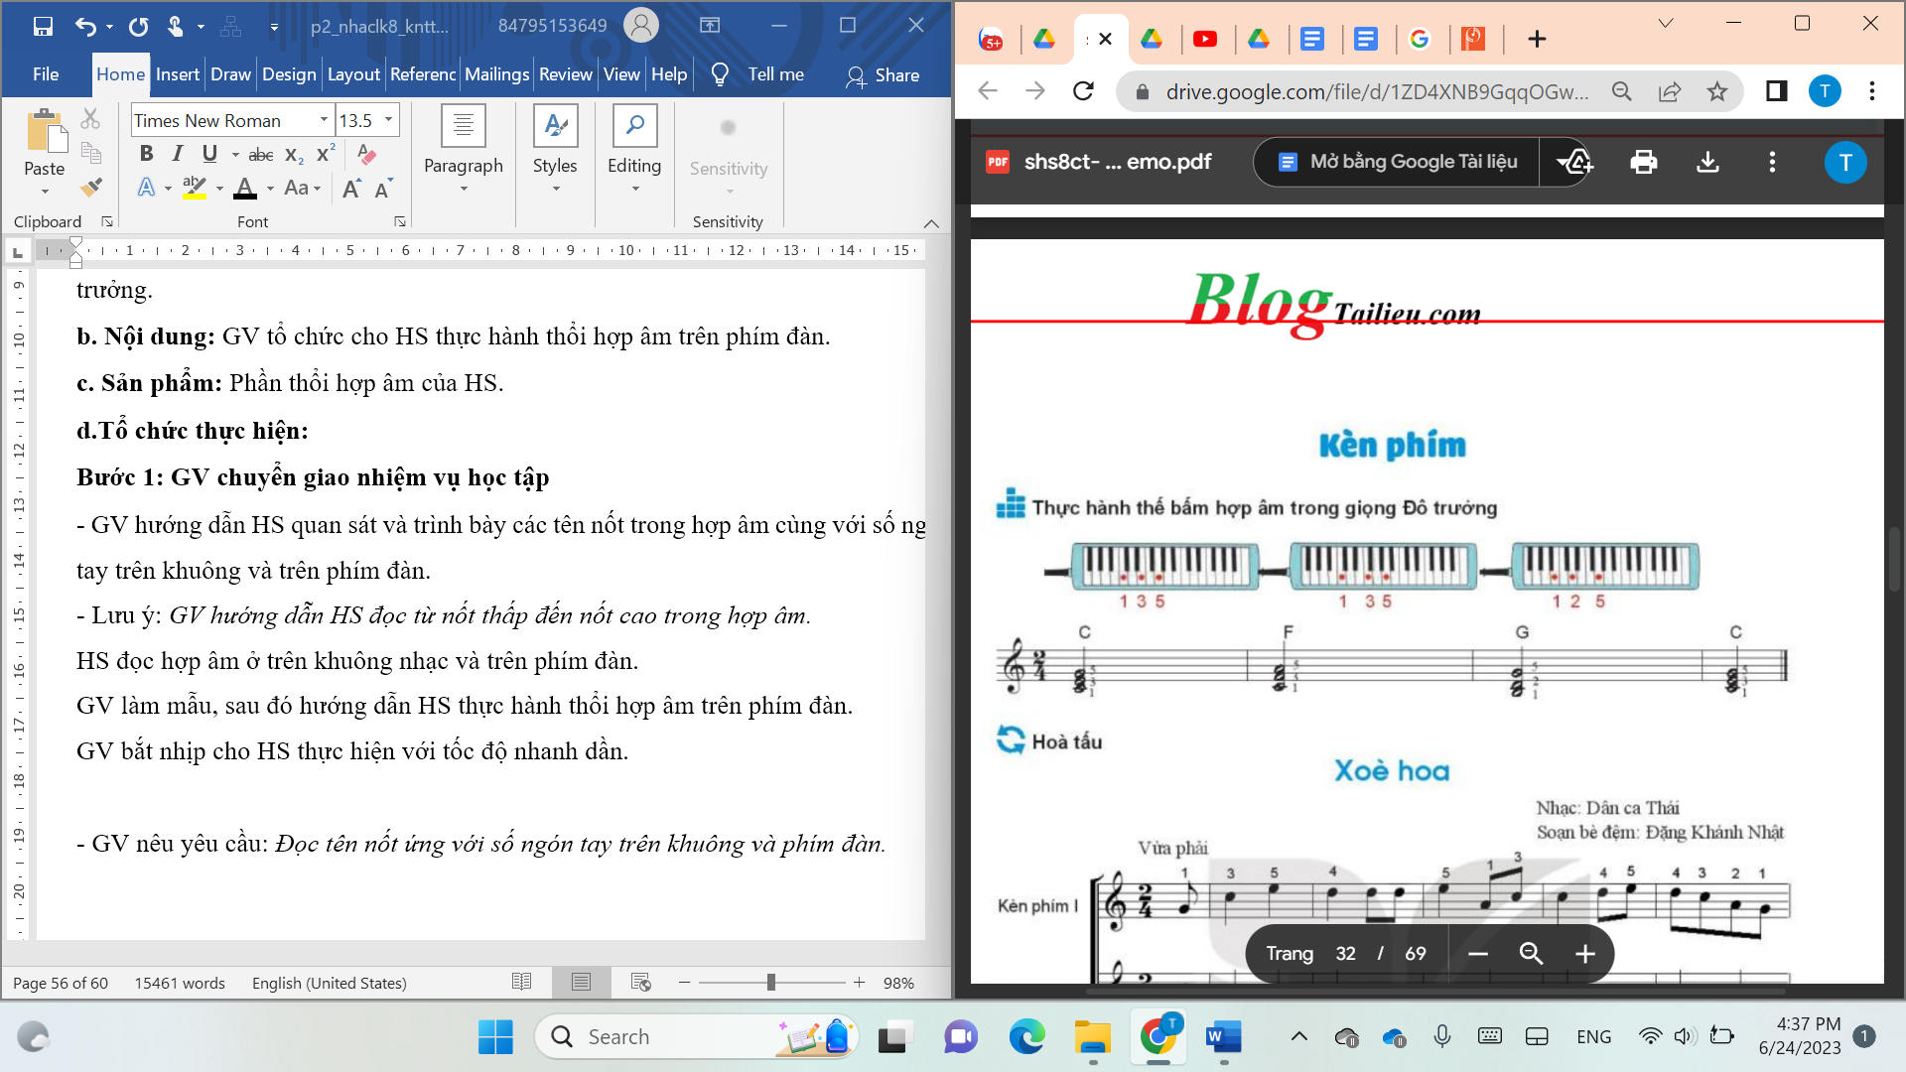Screen dimensions: 1906x1072
Task: Copy selection using the copy icon
Action: 90,153
